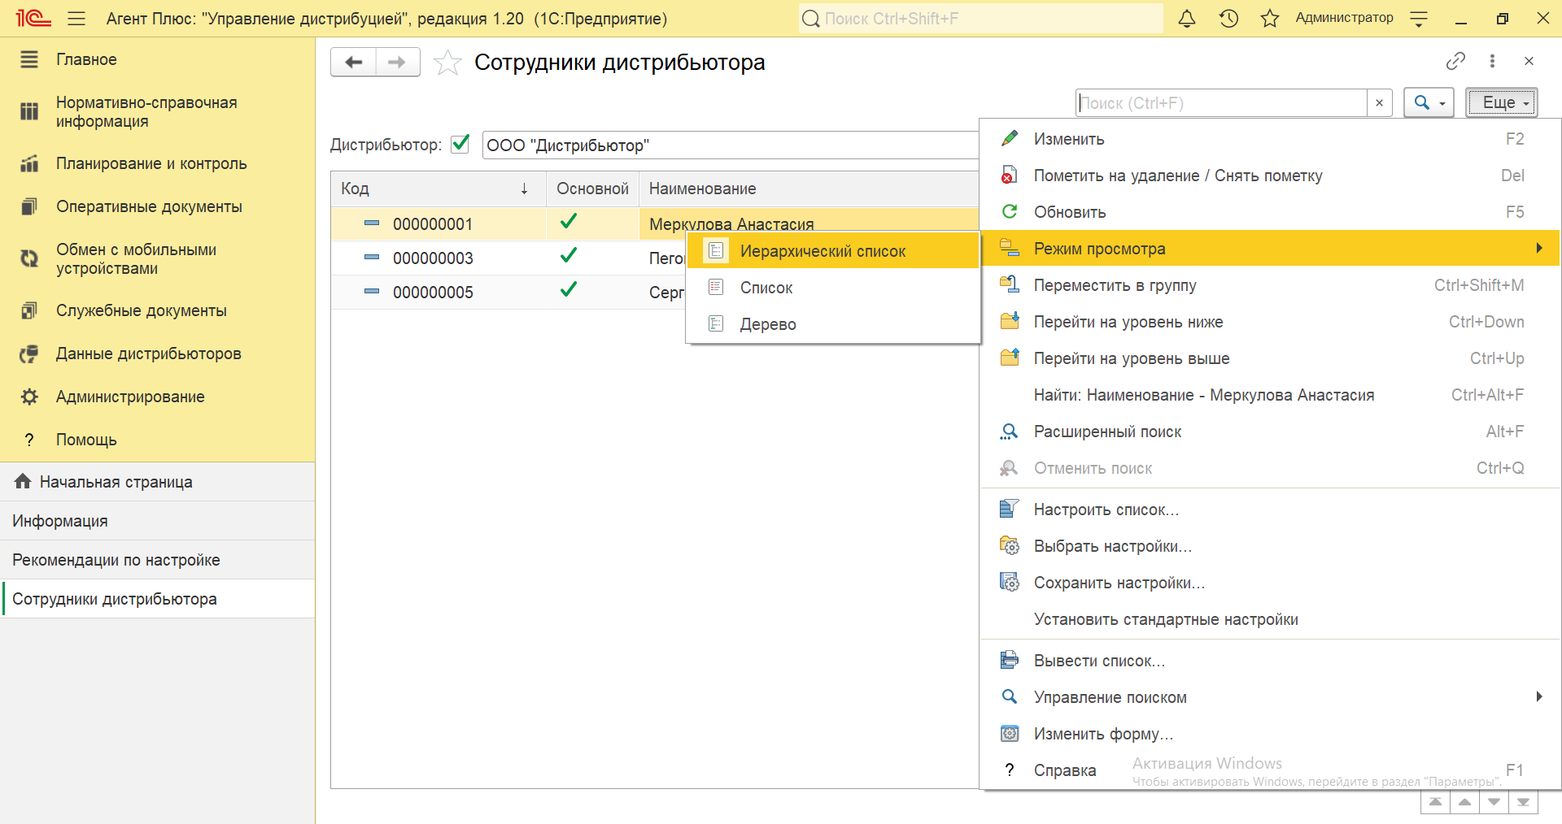Add Сотрудники дистрибьютора form to favorites star
Image resolution: width=1562 pixels, height=824 pixels.
447,63
